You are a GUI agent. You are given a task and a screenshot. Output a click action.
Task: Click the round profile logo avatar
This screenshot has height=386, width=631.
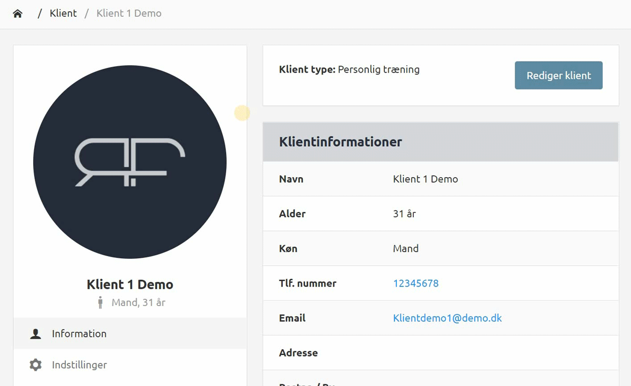tap(130, 162)
